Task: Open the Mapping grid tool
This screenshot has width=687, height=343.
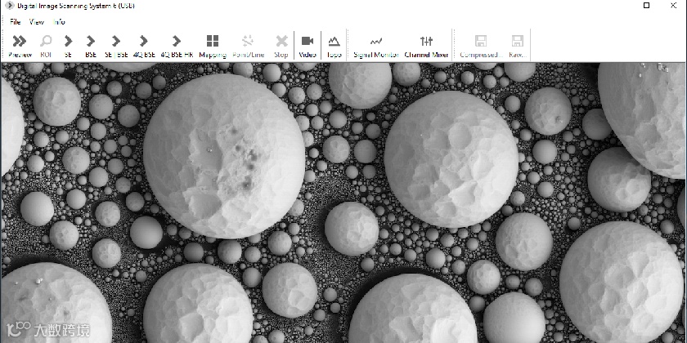Action: coord(213,46)
